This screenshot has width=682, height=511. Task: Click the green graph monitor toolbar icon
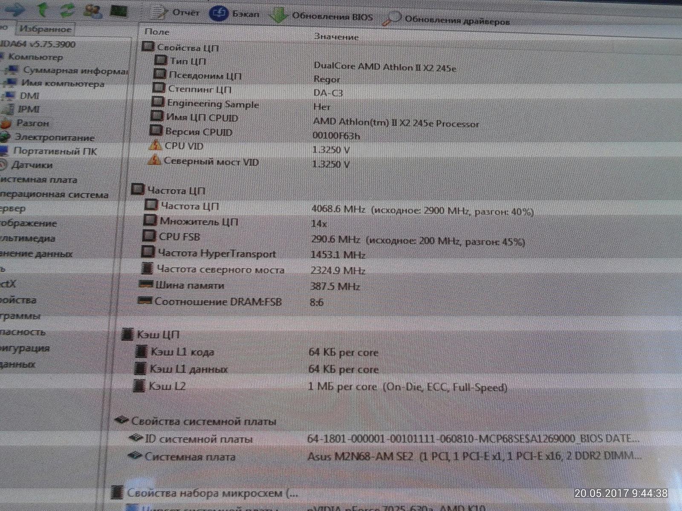click(x=118, y=11)
